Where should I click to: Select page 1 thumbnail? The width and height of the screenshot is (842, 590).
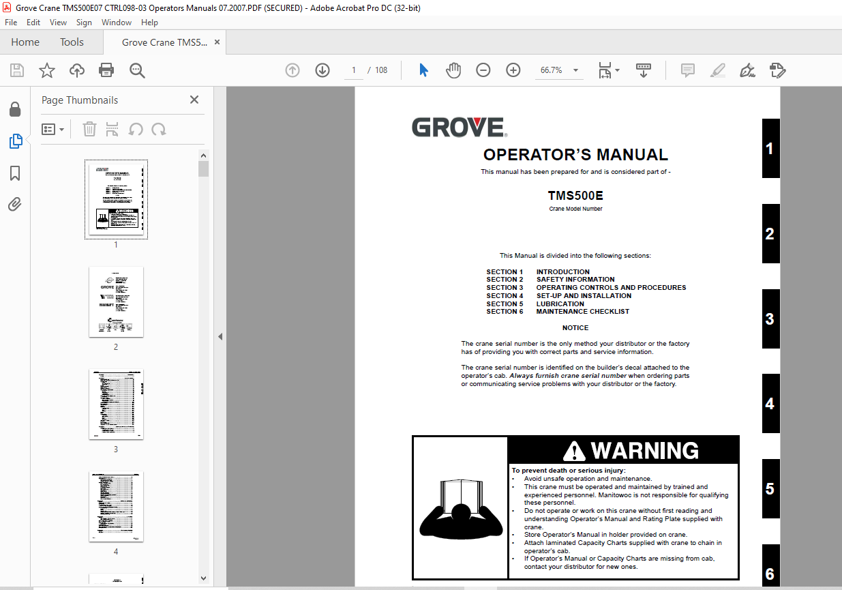(116, 199)
